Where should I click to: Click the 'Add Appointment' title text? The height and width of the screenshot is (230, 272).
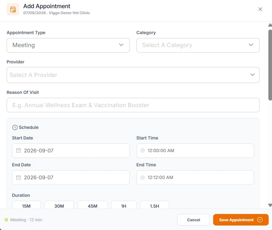coord(47,6)
